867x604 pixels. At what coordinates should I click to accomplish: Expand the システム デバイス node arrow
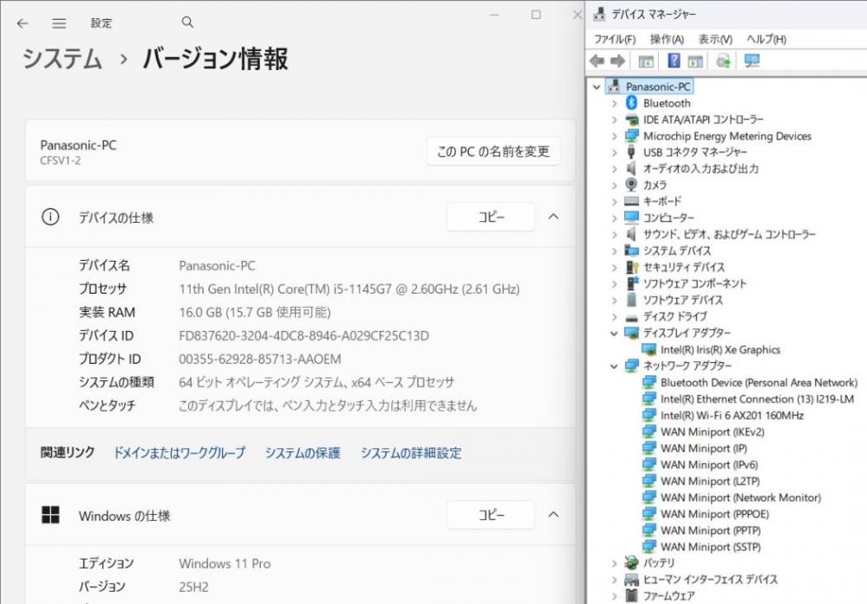tap(615, 251)
